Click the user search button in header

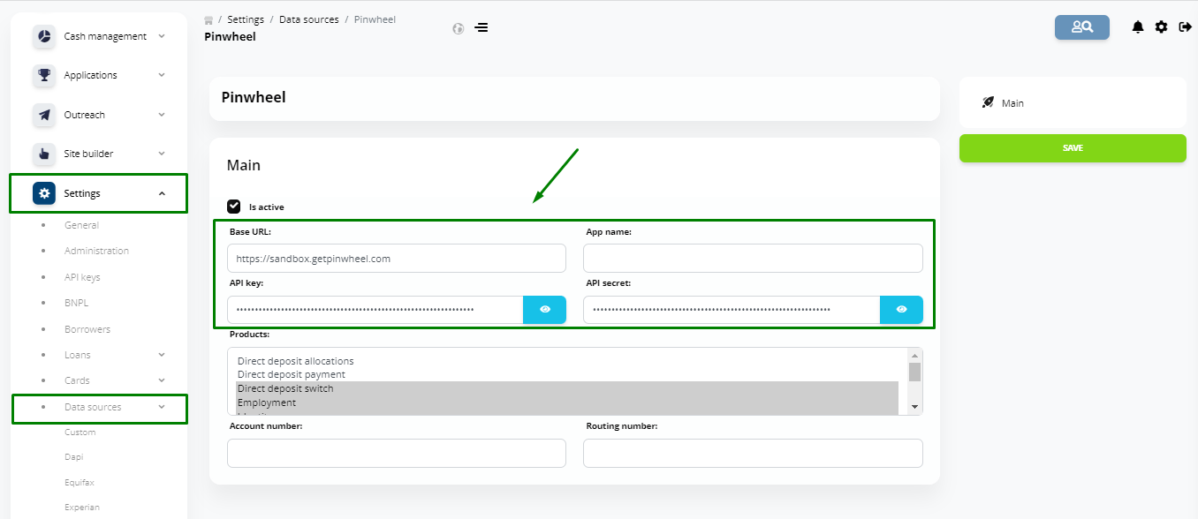click(x=1082, y=27)
